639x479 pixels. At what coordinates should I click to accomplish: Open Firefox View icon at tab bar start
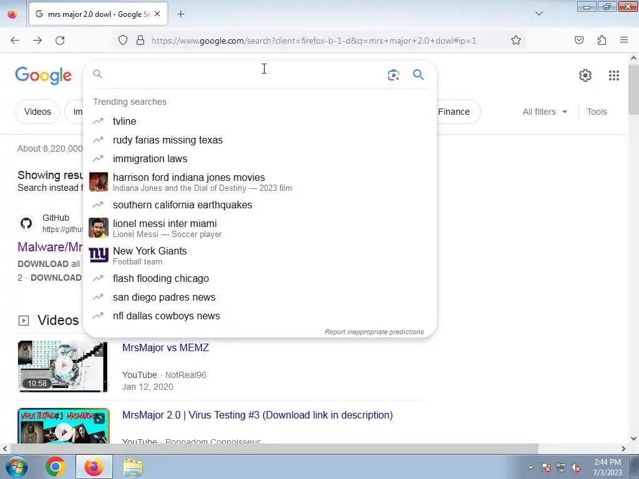[12, 14]
